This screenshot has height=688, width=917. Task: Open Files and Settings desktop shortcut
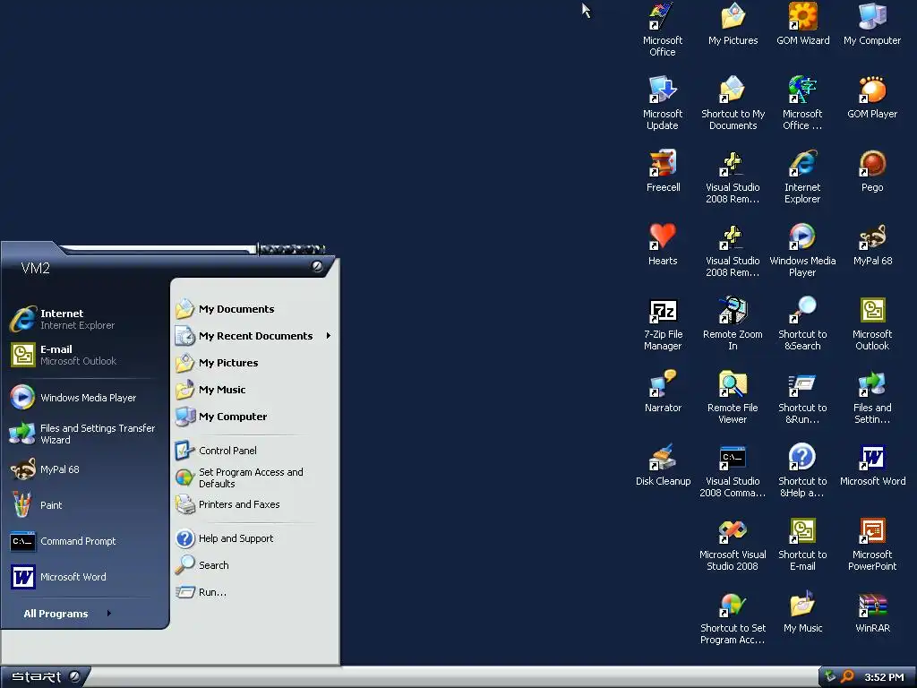pos(872,397)
